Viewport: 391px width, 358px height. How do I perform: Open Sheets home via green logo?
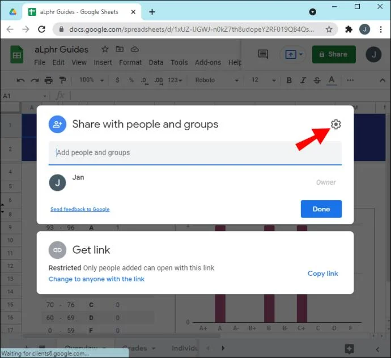coord(16,54)
